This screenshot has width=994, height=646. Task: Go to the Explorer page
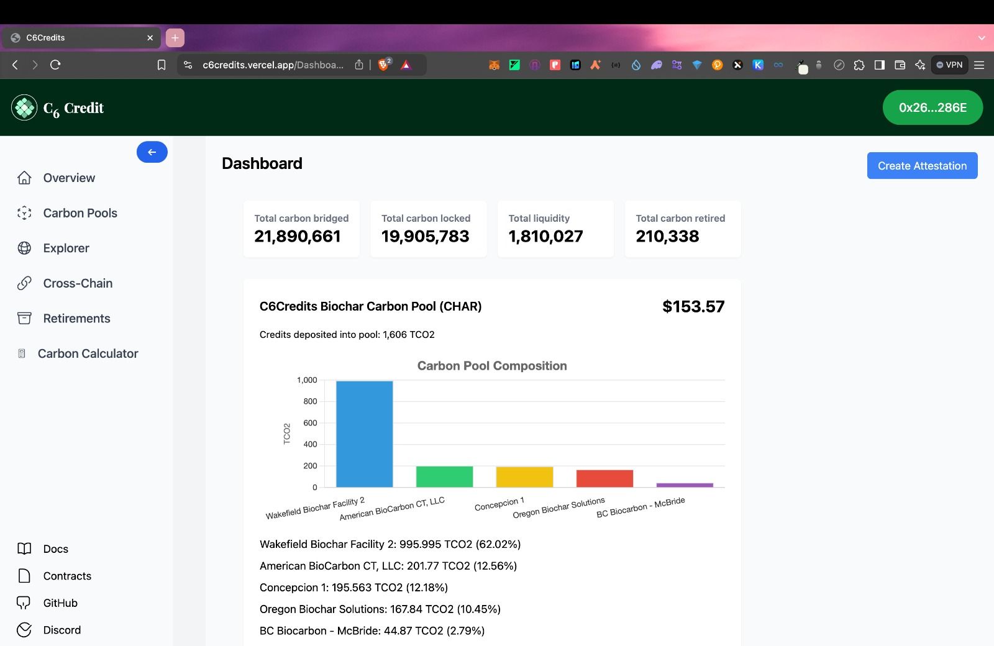[x=66, y=248]
